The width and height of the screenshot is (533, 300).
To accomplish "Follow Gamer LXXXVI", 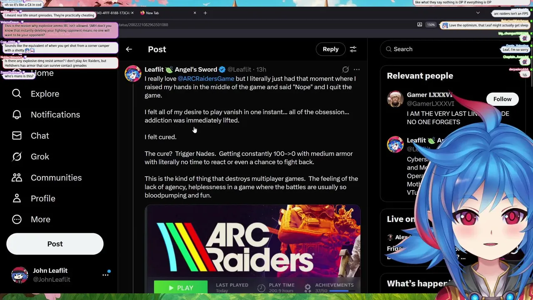I will (x=502, y=99).
